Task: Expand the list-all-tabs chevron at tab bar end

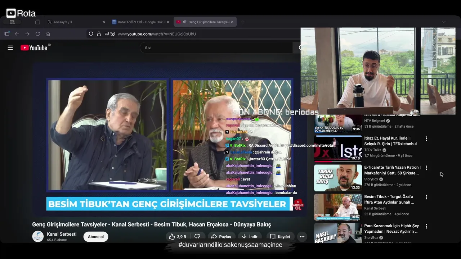Action: pos(444,22)
